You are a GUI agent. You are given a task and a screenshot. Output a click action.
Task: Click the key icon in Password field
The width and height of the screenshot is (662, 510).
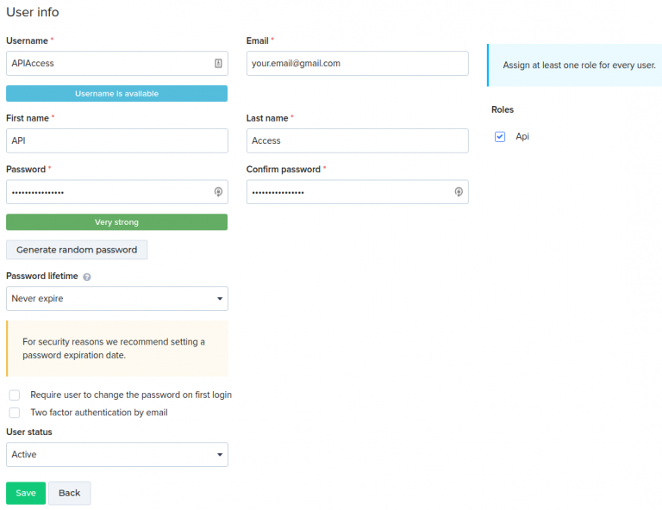(218, 192)
